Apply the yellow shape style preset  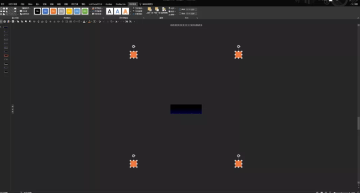pyautogui.click(x=69, y=11)
